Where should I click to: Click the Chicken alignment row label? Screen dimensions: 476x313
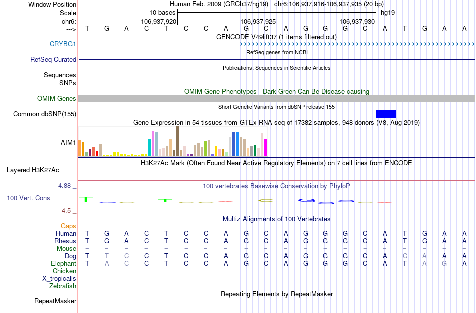tap(64, 271)
